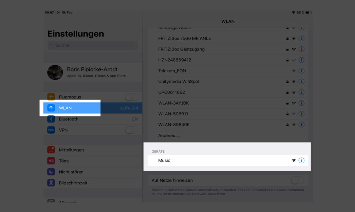The height and width of the screenshot is (212, 355).
Task: Open Nicht stören settings
Action: point(93,172)
